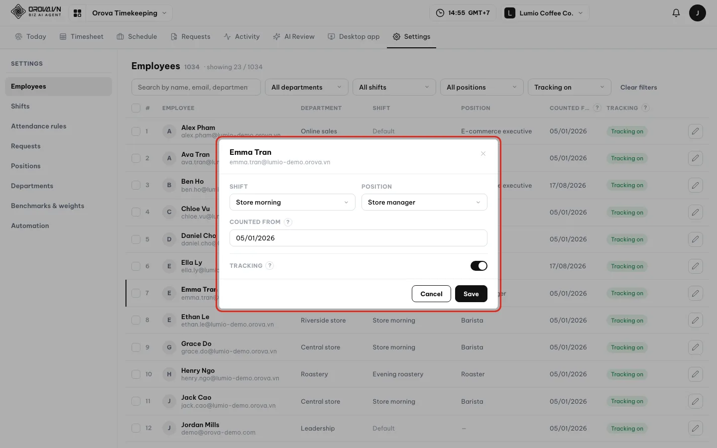Click the Cancel button

pyautogui.click(x=431, y=294)
